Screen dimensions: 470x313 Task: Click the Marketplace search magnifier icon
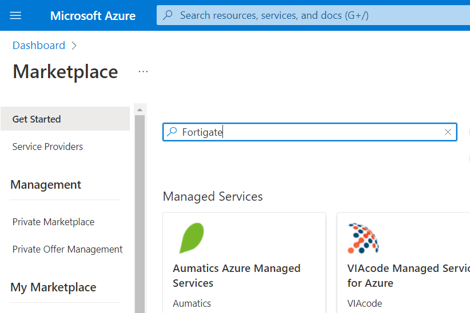(172, 132)
